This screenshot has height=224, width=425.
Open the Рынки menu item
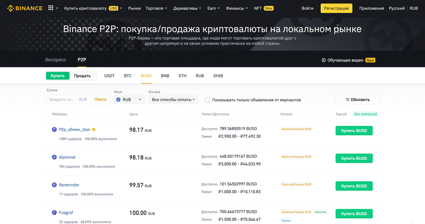pyautogui.click(x=134, y=8)
